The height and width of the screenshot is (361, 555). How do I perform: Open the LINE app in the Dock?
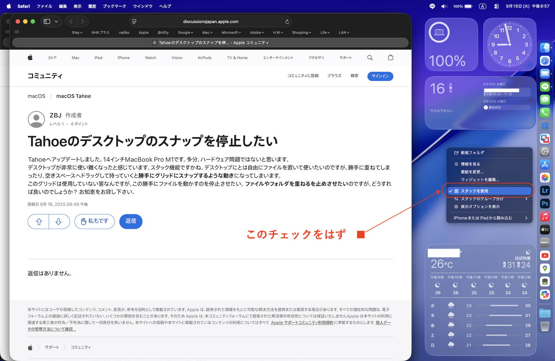click(x=545, y=87)
